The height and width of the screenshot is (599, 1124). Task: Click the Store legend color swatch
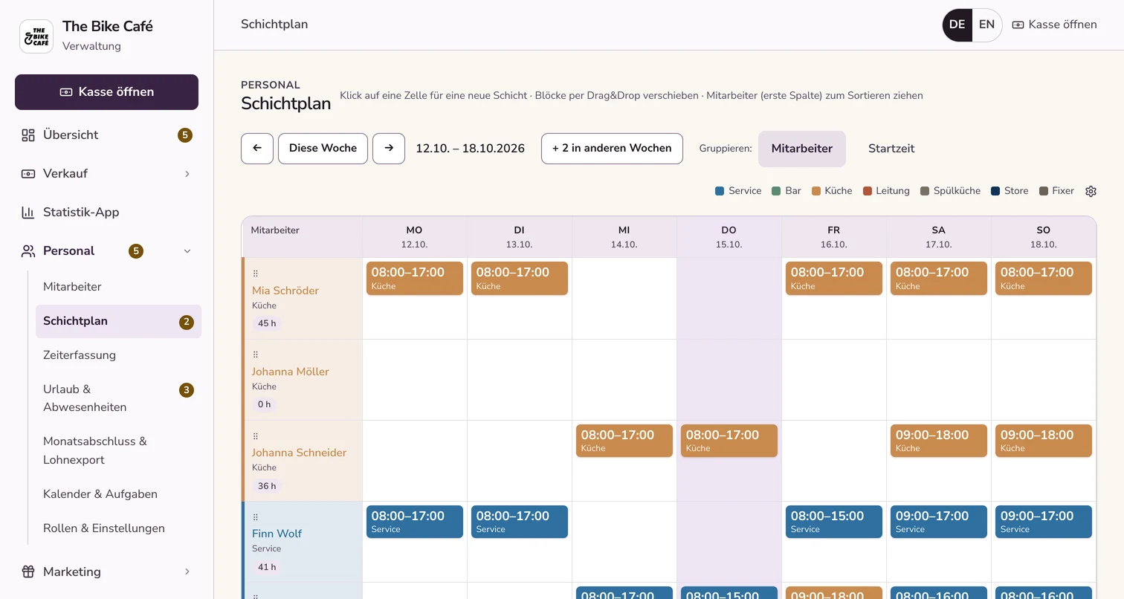[995, 191]
